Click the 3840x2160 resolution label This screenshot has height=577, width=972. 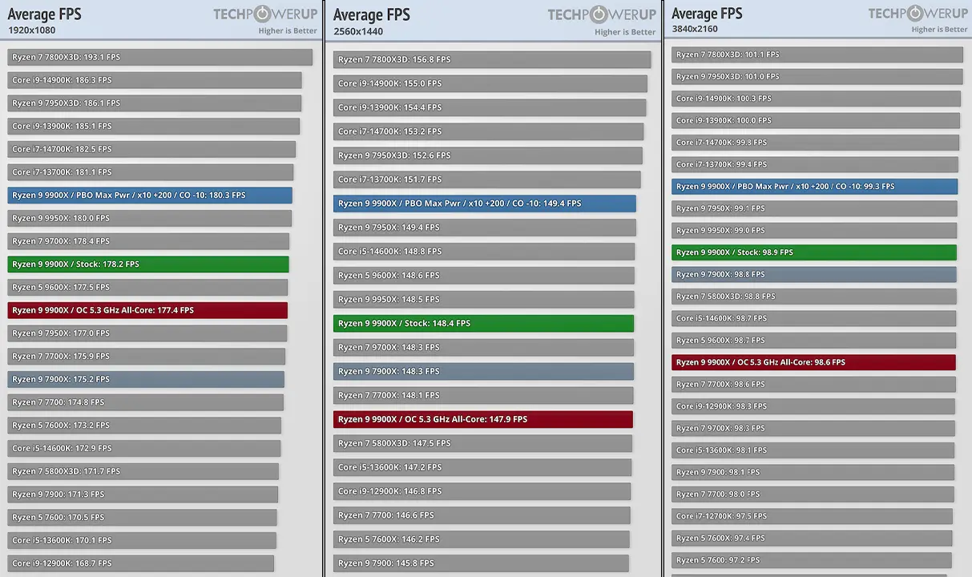pyautogui.click(x=695, y=30)
